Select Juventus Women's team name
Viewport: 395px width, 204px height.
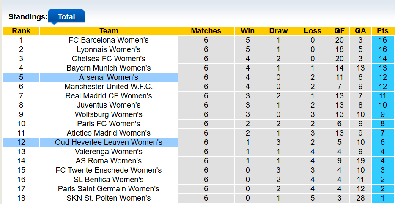109,105
